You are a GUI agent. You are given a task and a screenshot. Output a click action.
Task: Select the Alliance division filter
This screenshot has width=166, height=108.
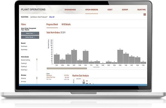23,78
